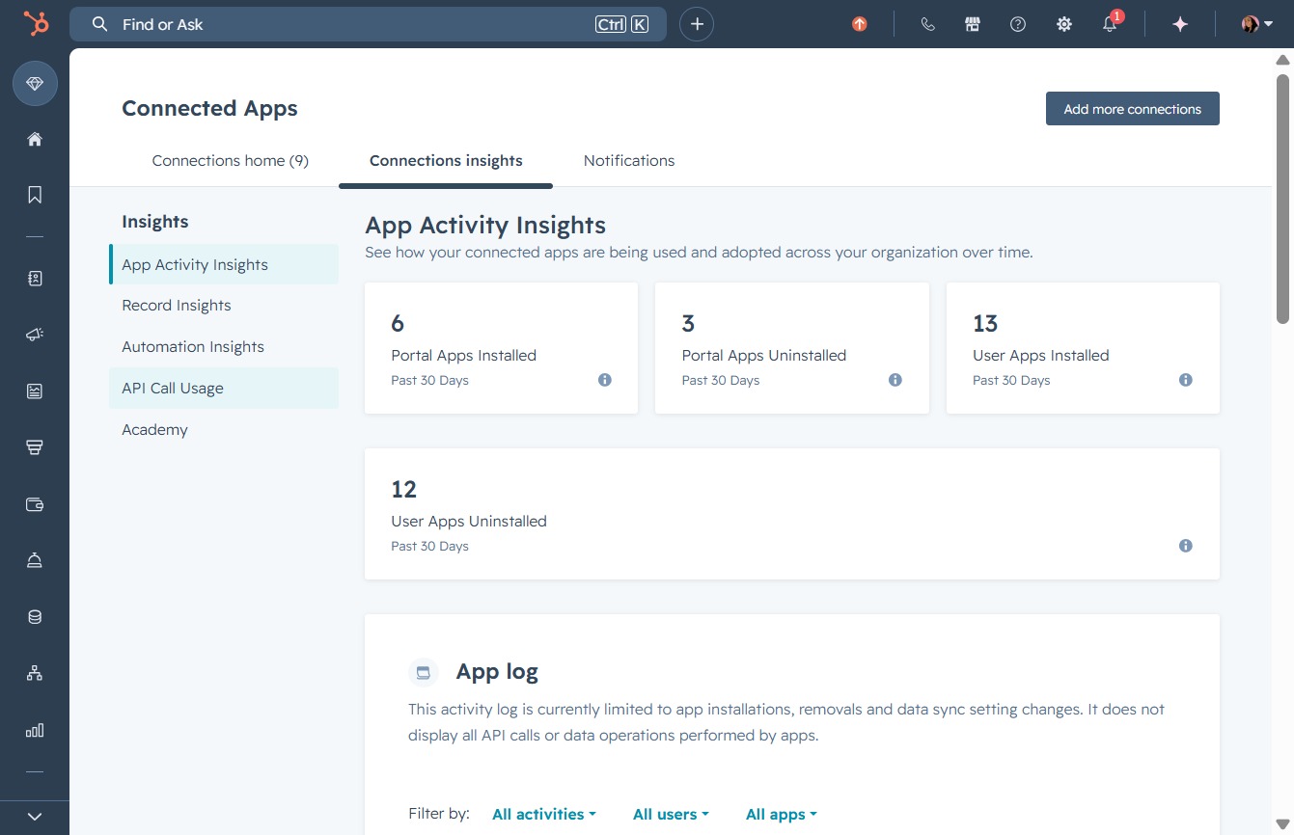Click the Portal Apps Uninstalled card
The image size is (1294, 835).
pyautogui.click(x=792, y=348)
